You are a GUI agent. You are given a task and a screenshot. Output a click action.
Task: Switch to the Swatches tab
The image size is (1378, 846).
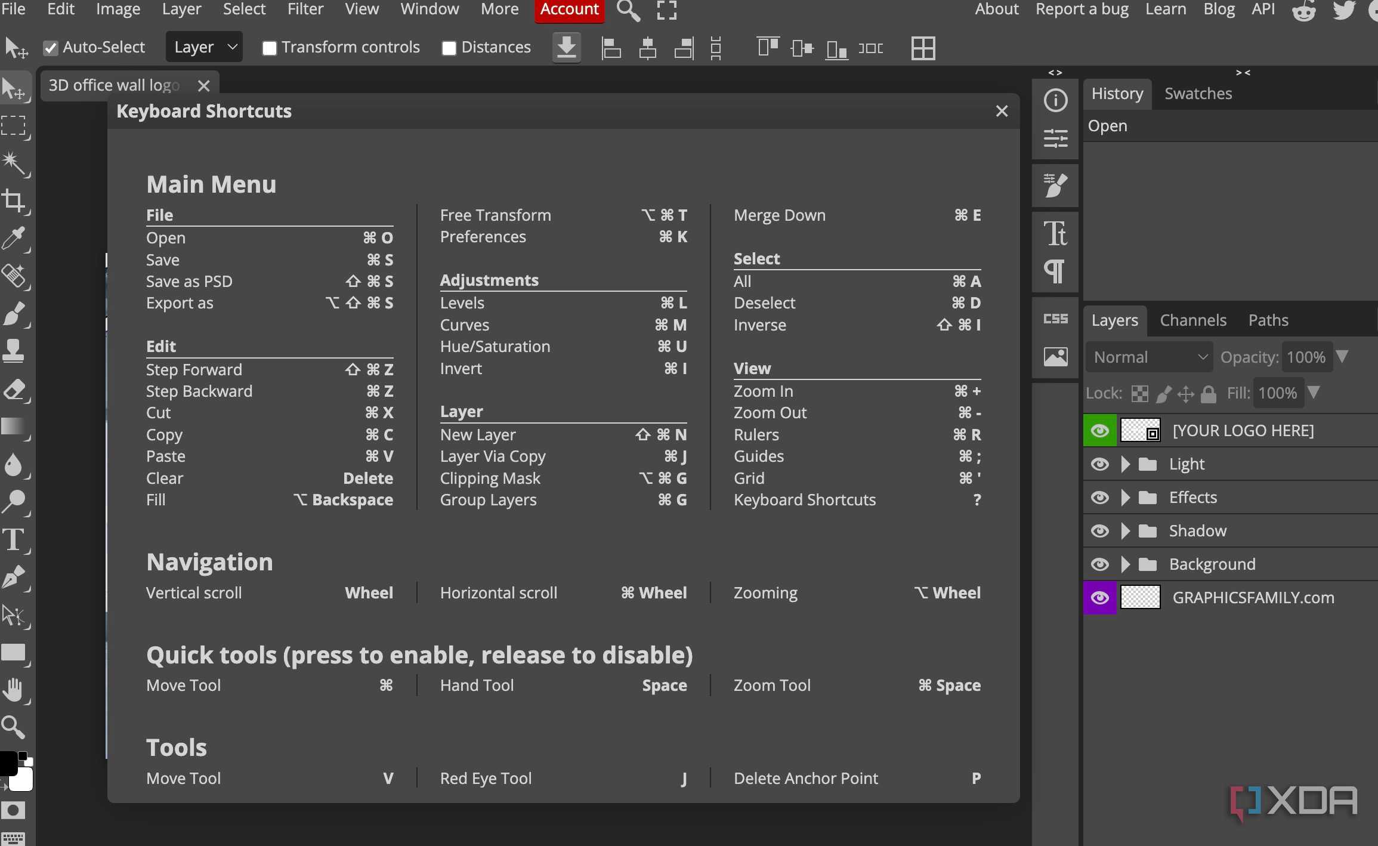(x=1198, y=94)
